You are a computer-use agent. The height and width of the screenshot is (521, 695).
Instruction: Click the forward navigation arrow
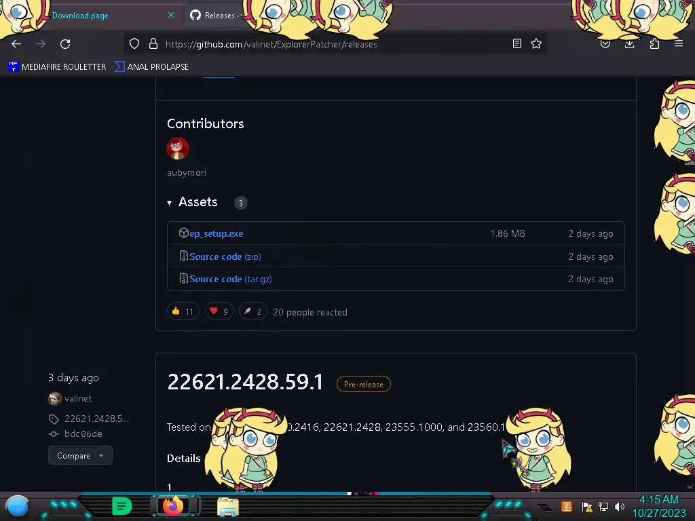pos(41,44)
